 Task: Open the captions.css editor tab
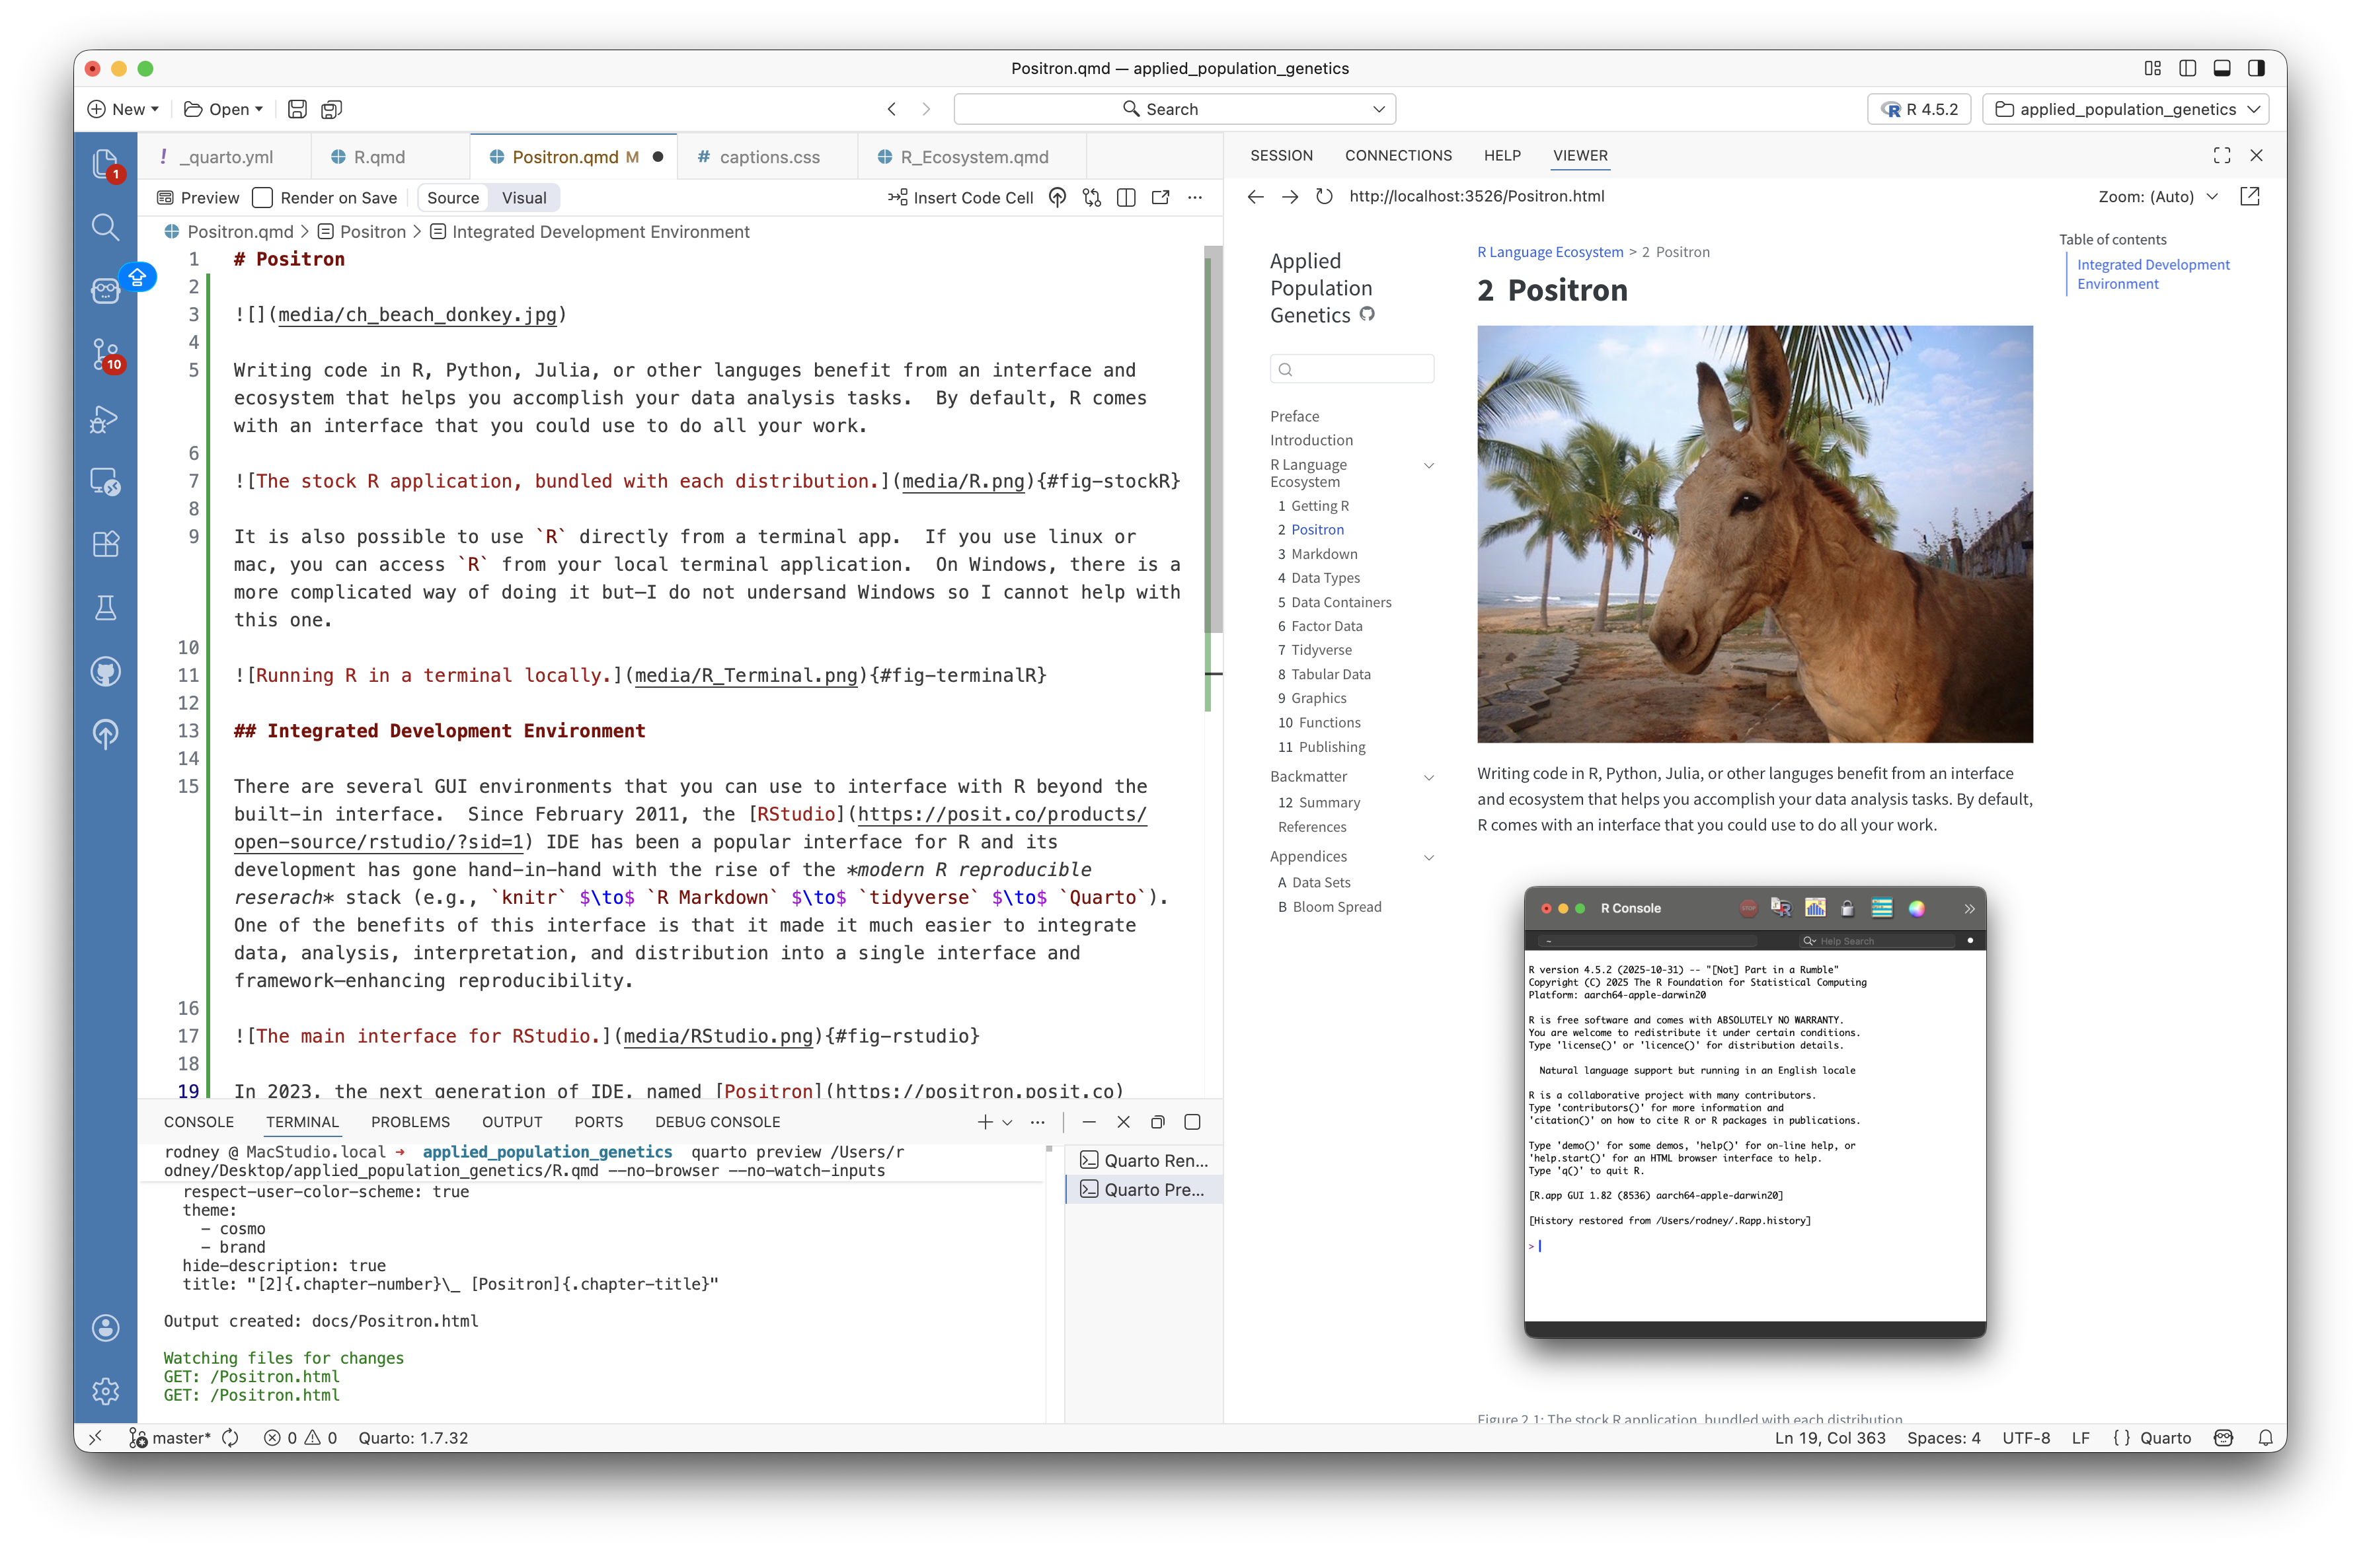[x=769, y=157]
